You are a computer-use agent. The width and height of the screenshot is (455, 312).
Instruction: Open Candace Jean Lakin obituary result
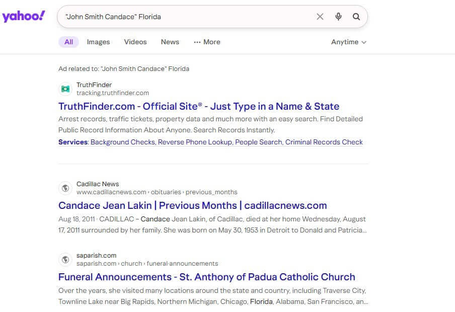[x=192, y=205]
